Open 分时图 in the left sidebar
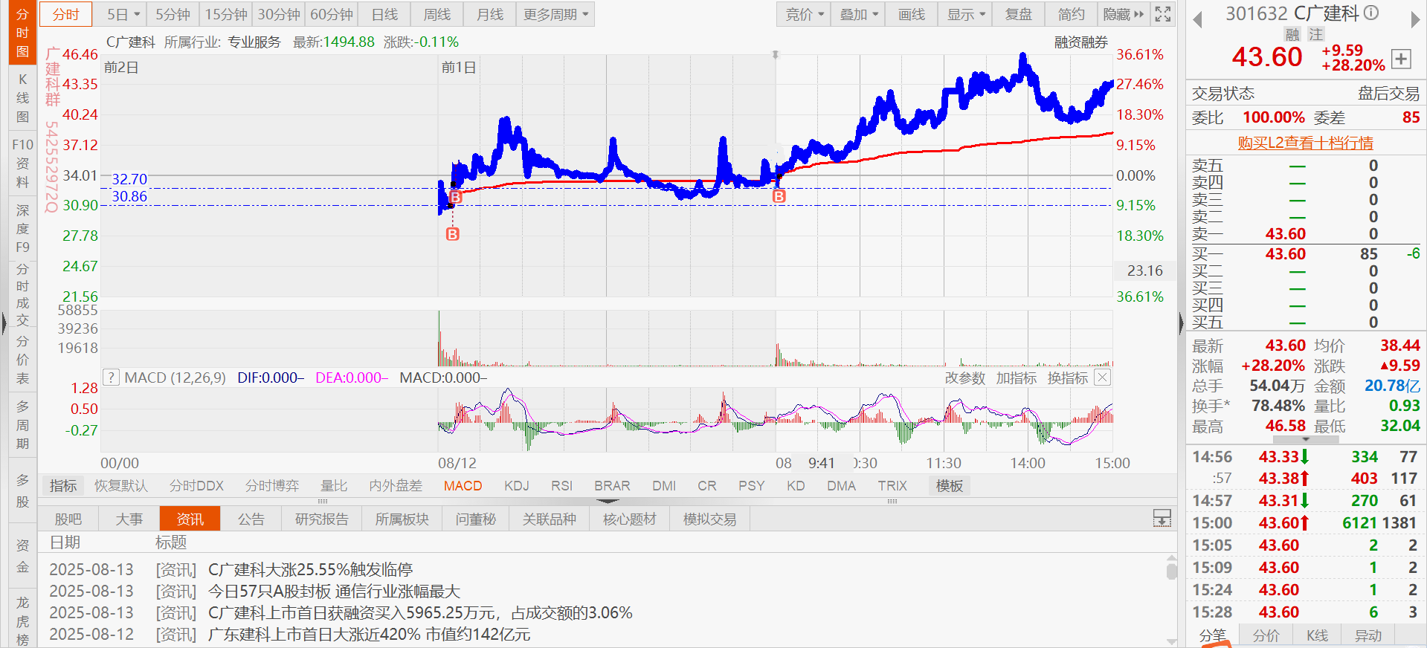The image size is (1427, 648). point(22,33)
